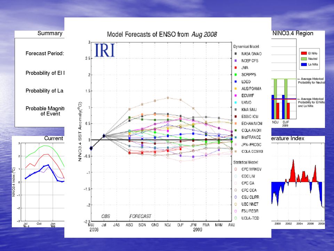The height and width of the screenshot is (251, 334).
Task: Select the 'OND' x-axis season label
Action: [x=155, y=225]
